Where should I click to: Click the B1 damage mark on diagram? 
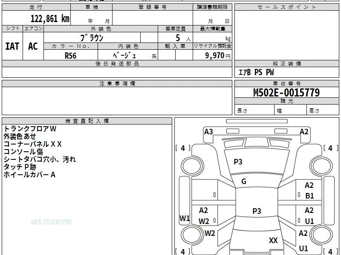309,196
